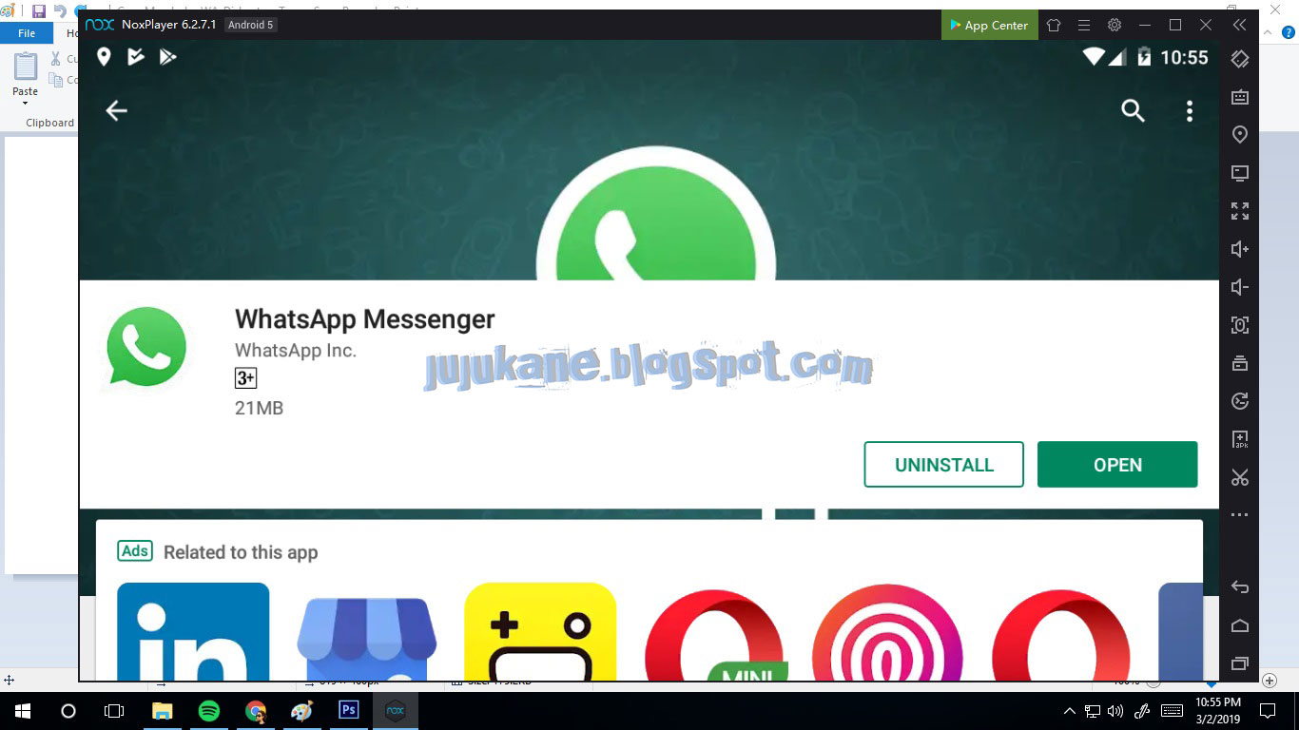The image size is (1299, 730).
Task: Go back using the Play Store arrow
Action: (x=116, y=111)
